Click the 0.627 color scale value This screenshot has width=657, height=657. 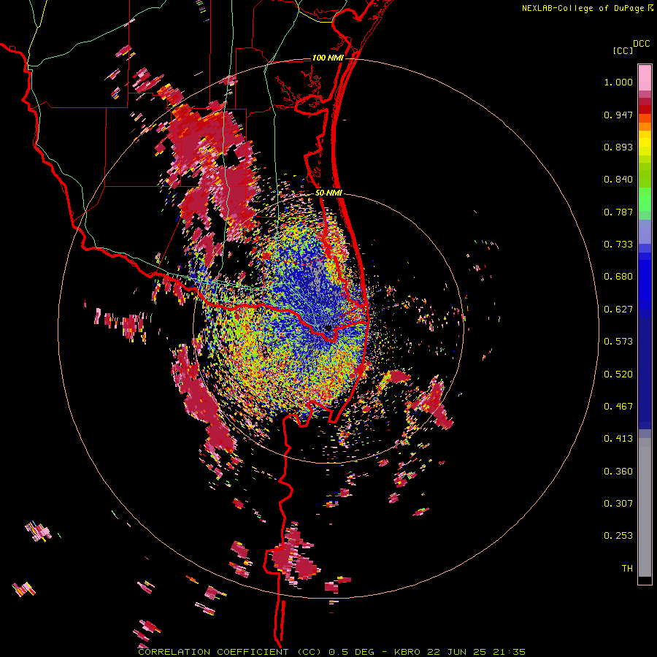[x=618, y=310]
